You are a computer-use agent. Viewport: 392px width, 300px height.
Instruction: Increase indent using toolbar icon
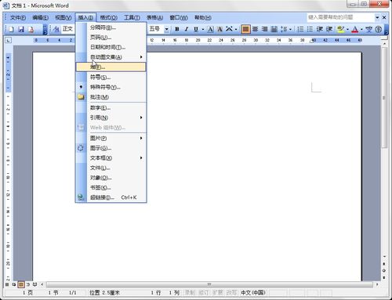(x=329, y=29)
